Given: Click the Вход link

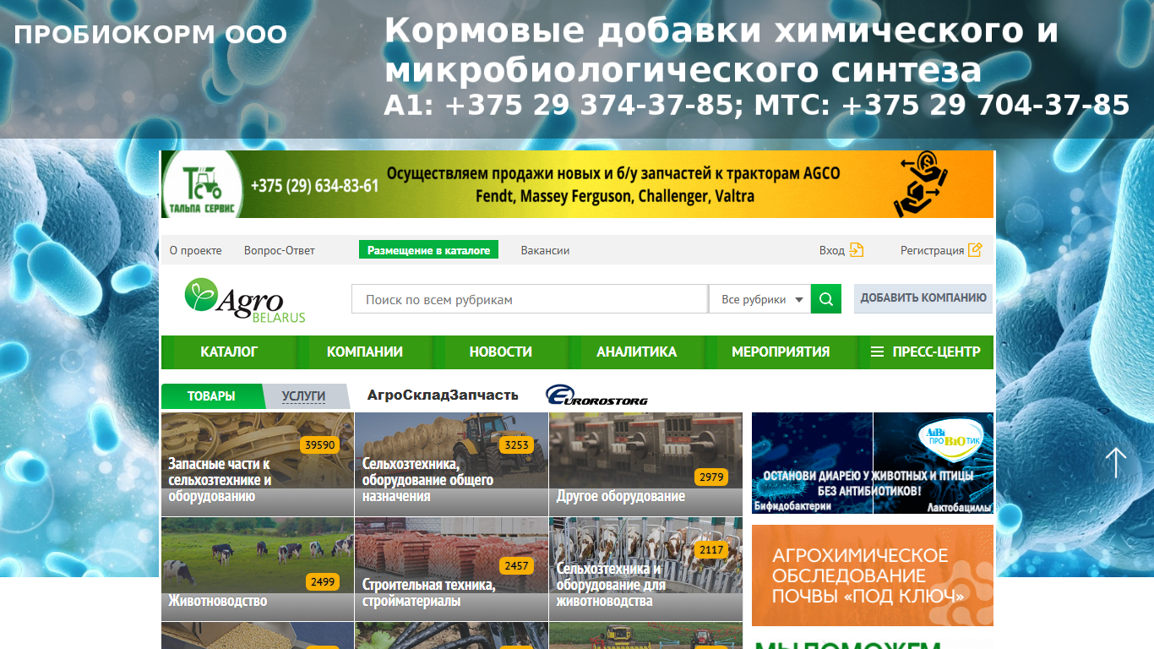Looking at the screenshot, I should pos(832,250).
